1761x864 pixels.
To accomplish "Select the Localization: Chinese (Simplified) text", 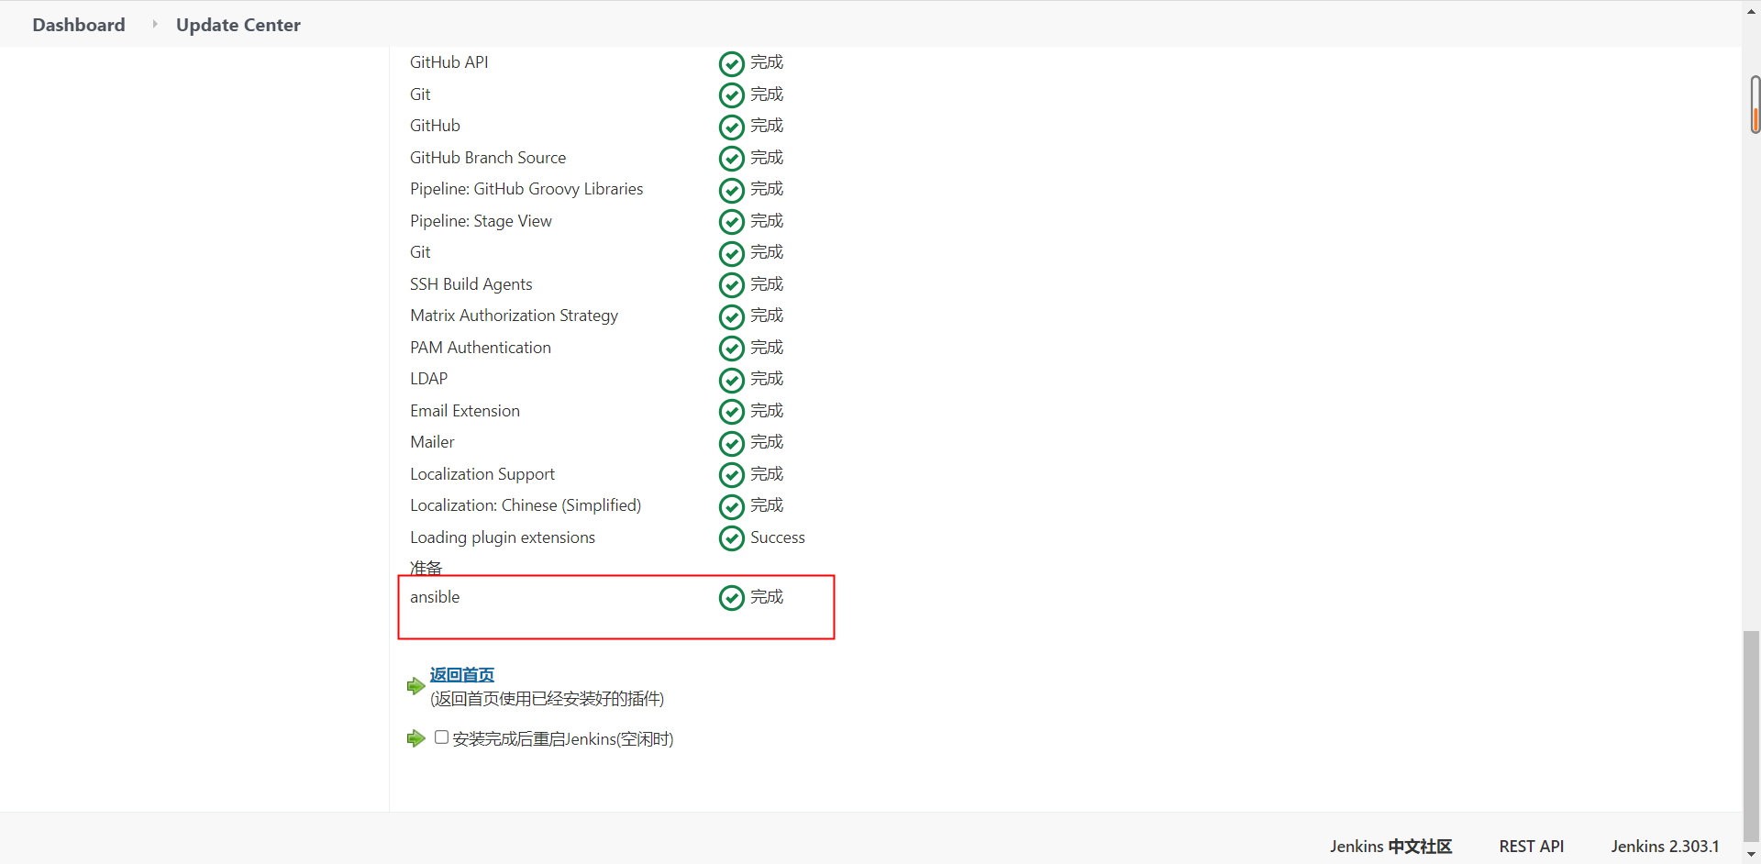I will 526,505.
